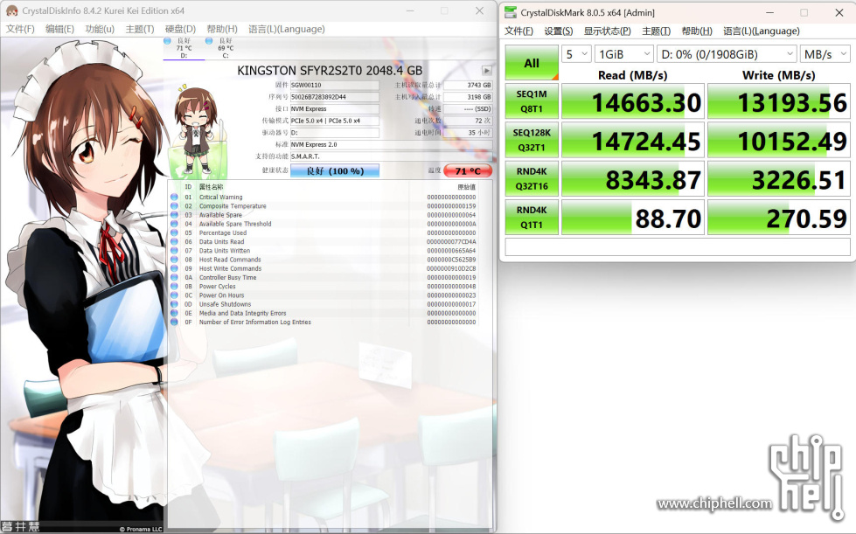Viewport: 856px width, 534px height.
Task: Click the Critical Warning status orb
Action: pyautogui.click(x=174, y=198)
